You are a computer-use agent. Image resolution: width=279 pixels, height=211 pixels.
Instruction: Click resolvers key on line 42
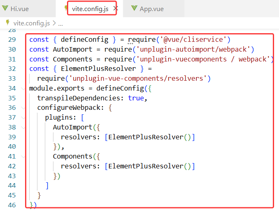click(78, 166)
